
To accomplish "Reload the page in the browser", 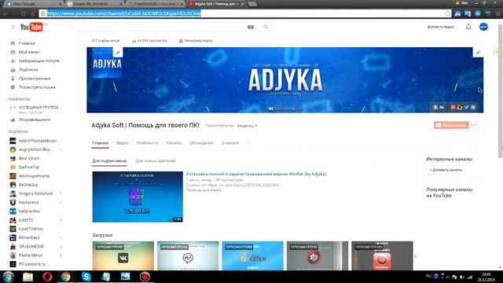I will coord(24,13).
